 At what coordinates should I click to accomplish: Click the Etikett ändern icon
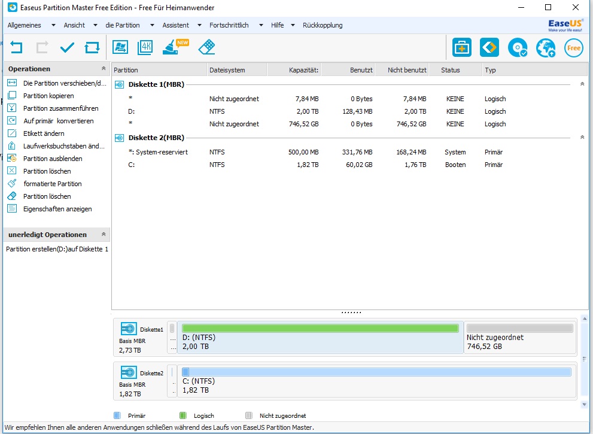tap(12, 133)
